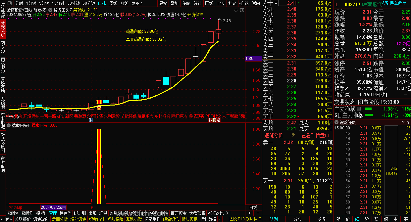Screen dimensions: 411x222
Task: Select 百万资金 indicator tab
Action: (x=179, y=213)
